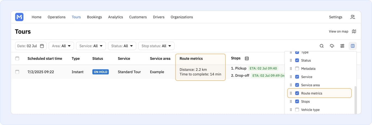Click the Scheduled start time column header
Image resolution: width=372 pixels, height=125 pixels.
pos(45,58)
